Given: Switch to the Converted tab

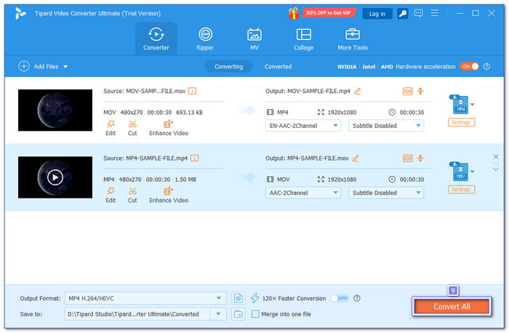Looking at the screenshot, I should point(278,66).
